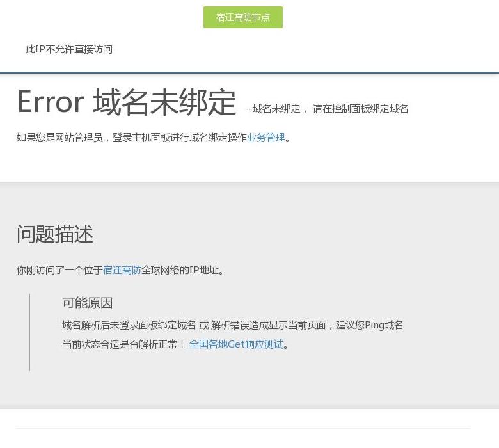Viewport: 499px width, 448px height.
Task: Click the subtitle 请在控制面板绑定域名
Action: click(x=360, y=109)
